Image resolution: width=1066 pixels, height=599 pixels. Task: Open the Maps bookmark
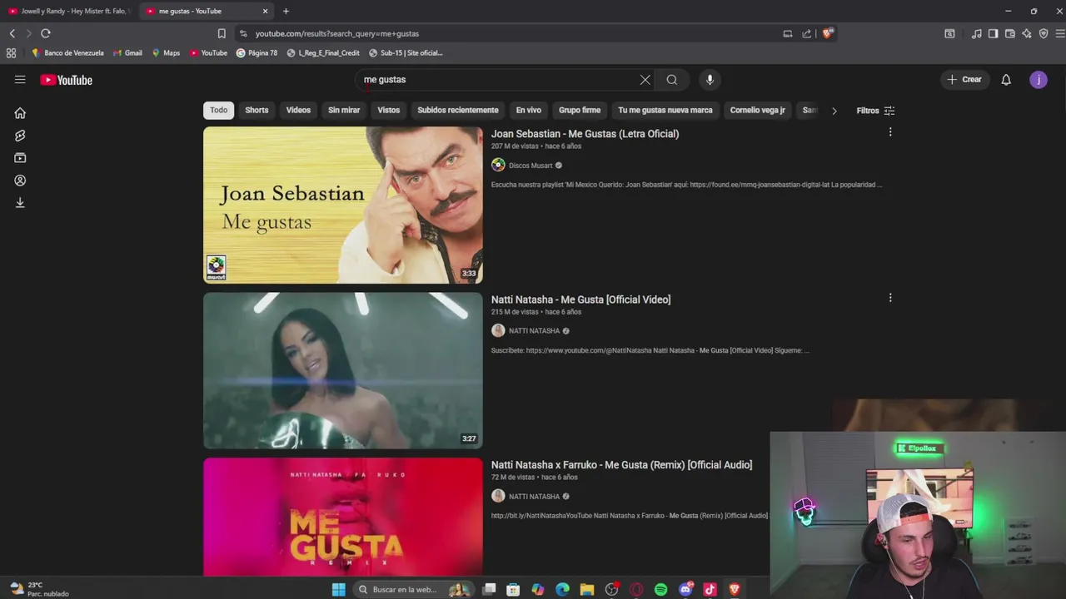coord(166,52)
